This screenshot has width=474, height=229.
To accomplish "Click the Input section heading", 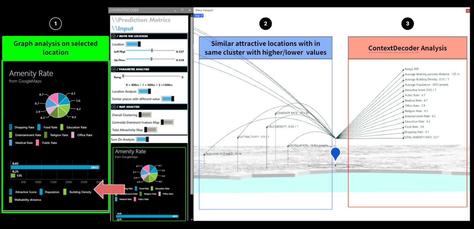I will point(123,28).
